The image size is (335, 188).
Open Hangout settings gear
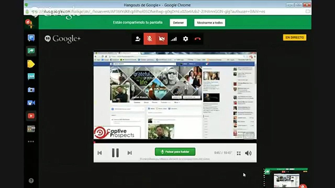point(186,39)
